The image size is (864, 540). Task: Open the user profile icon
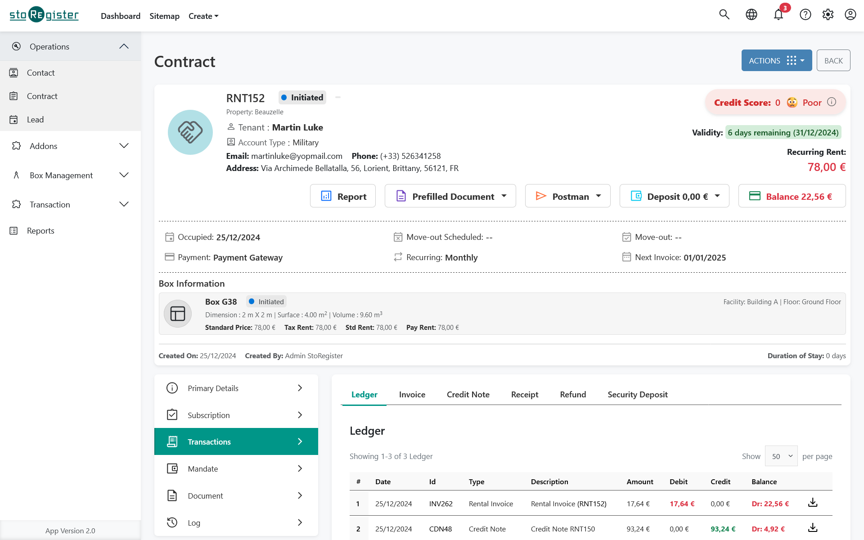tap(850, 14)
